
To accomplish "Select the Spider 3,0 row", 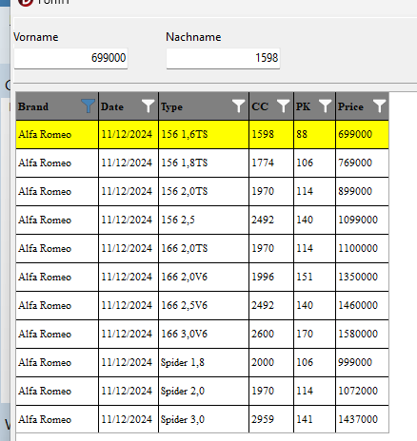I will click(203, 419).
